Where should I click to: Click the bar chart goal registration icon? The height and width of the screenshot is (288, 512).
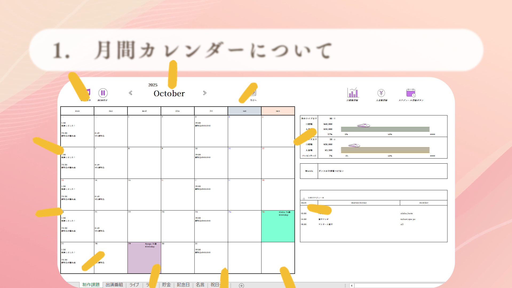click(352, 93)
